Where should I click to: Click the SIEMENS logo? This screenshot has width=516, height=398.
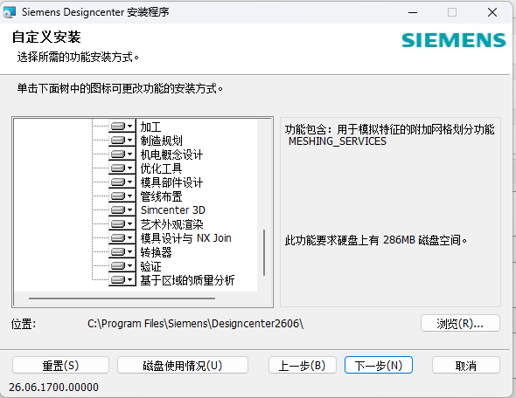tap(454, 40)
